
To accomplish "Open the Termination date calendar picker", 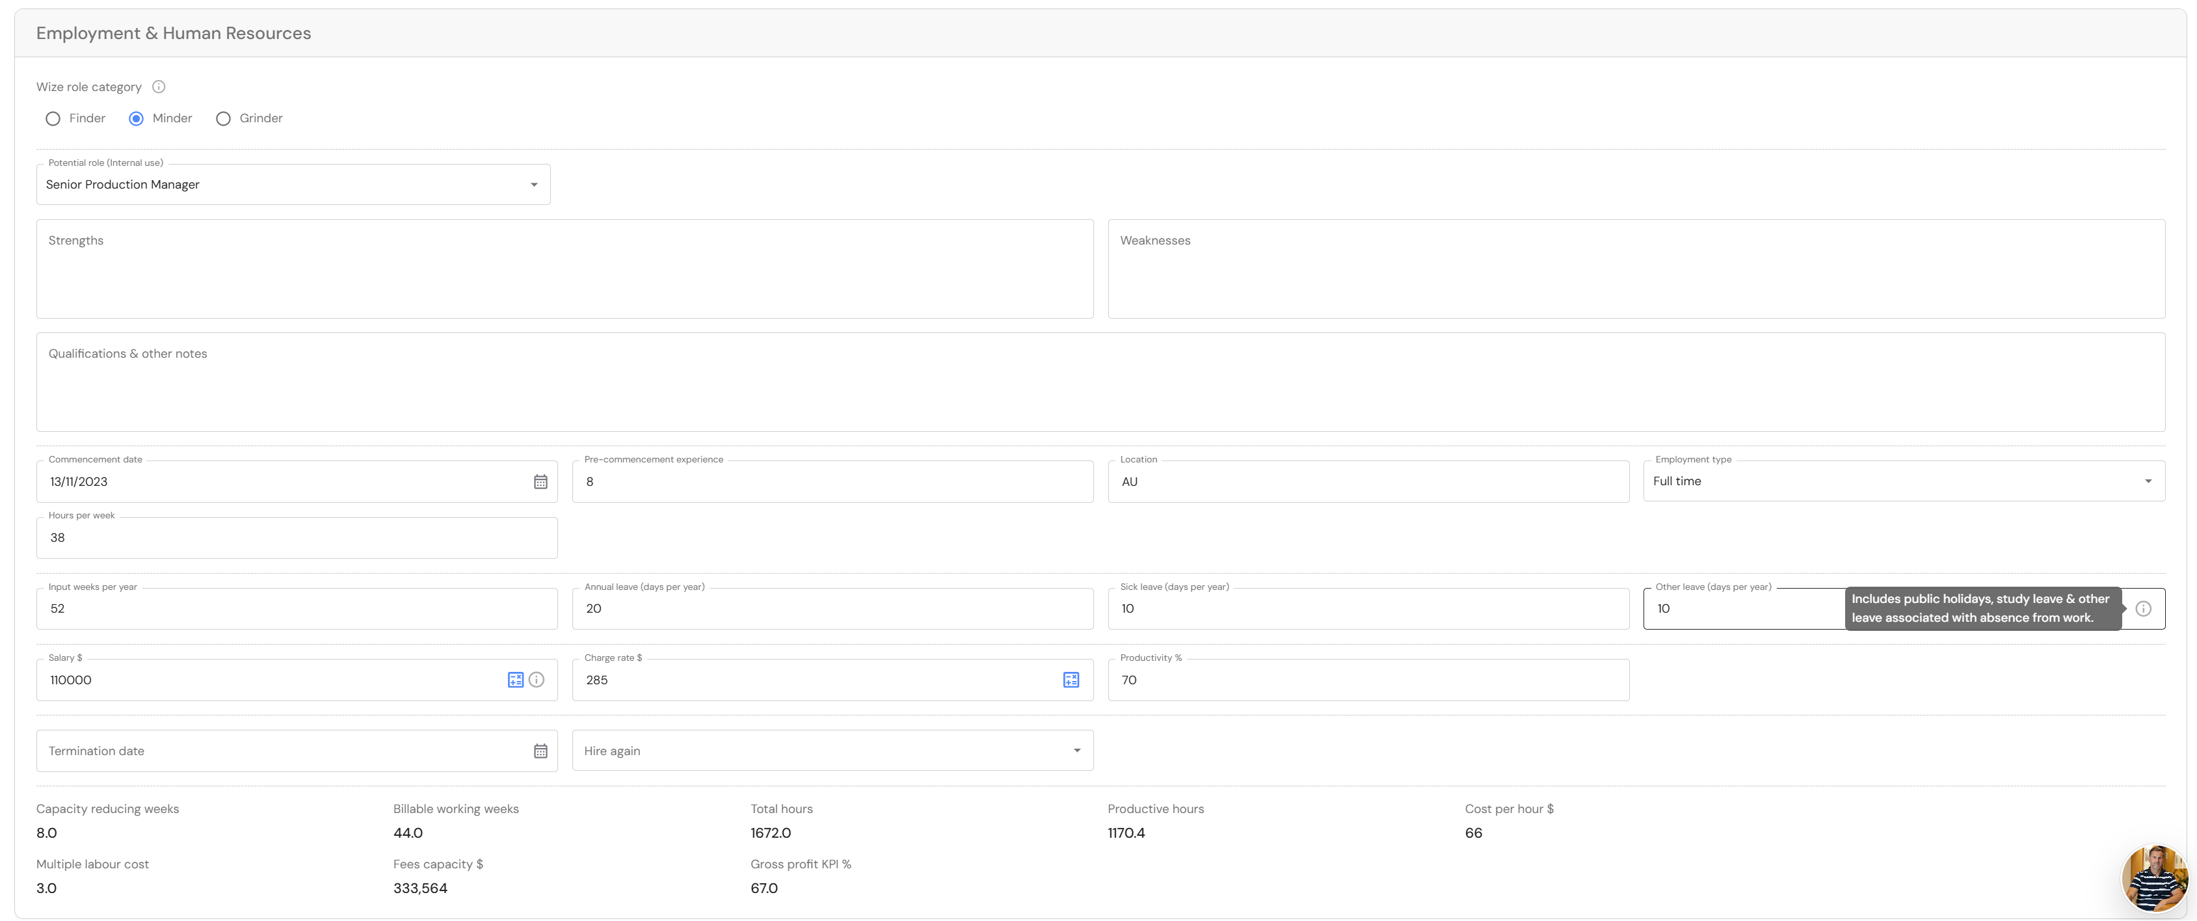I will [x=540, y=751].
